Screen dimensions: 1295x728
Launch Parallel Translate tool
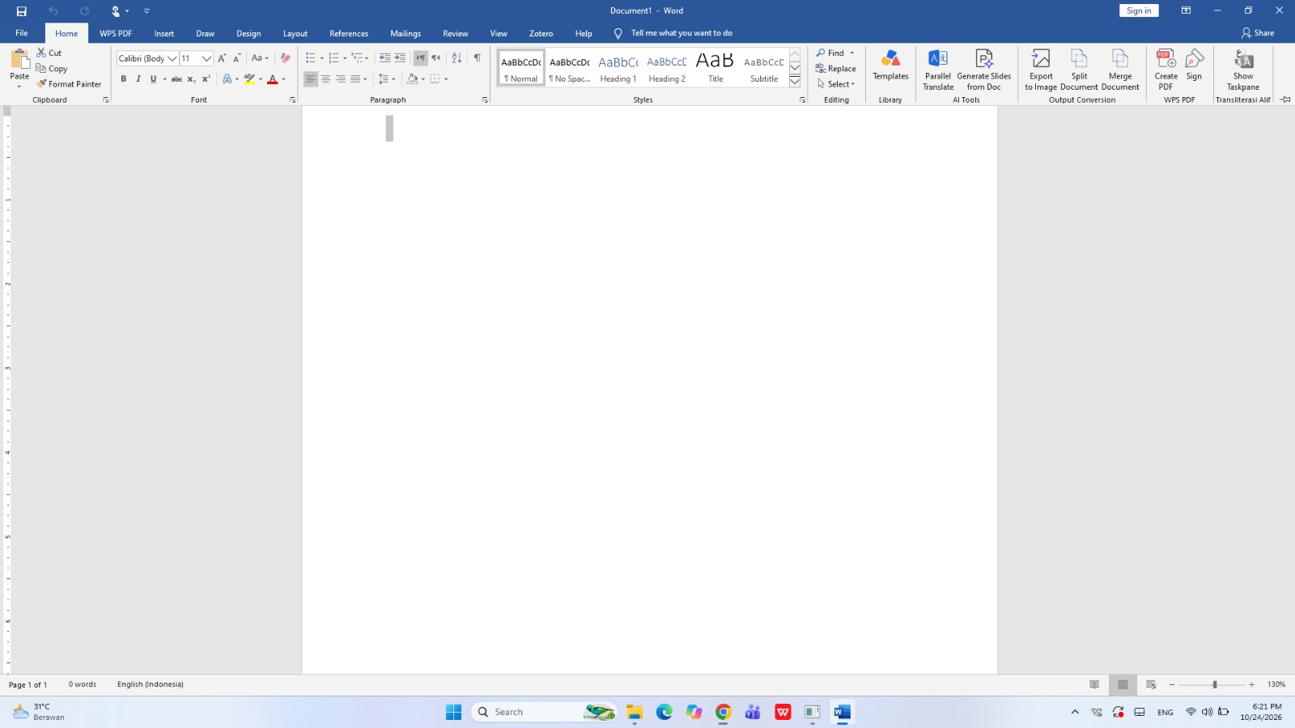[x=938, y=70]
